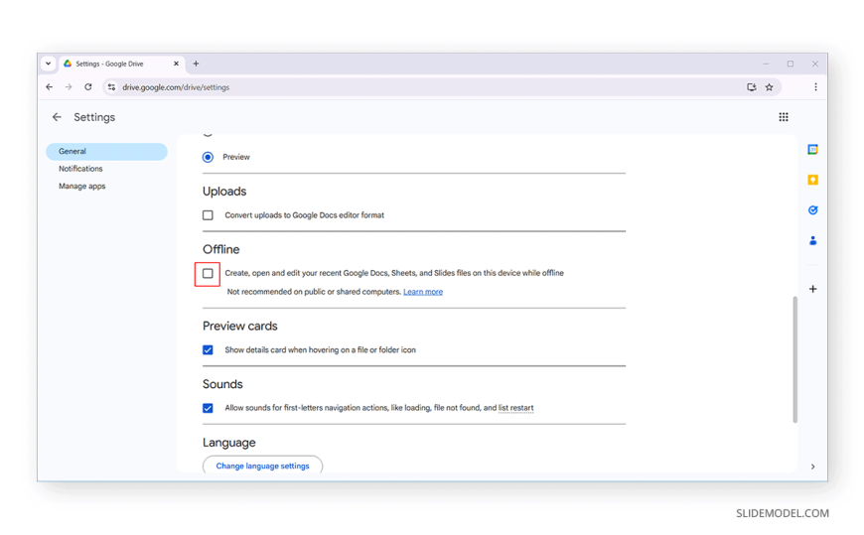Click the Get add-ons plus icon
This screenshot has height=535, width=864.
tap(812, 289)
